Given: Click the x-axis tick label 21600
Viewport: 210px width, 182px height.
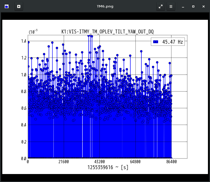Looking at the screenshot, I should (x=63, y=162).
